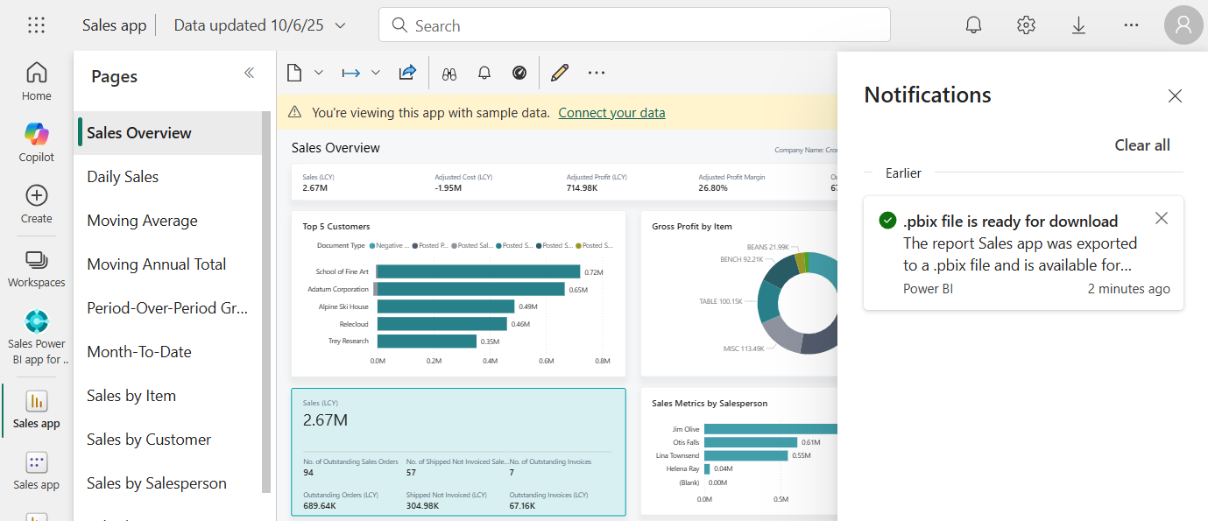Click into the Search box
This screenshot has width=1208, height=521.
click(x=634, y=25)
